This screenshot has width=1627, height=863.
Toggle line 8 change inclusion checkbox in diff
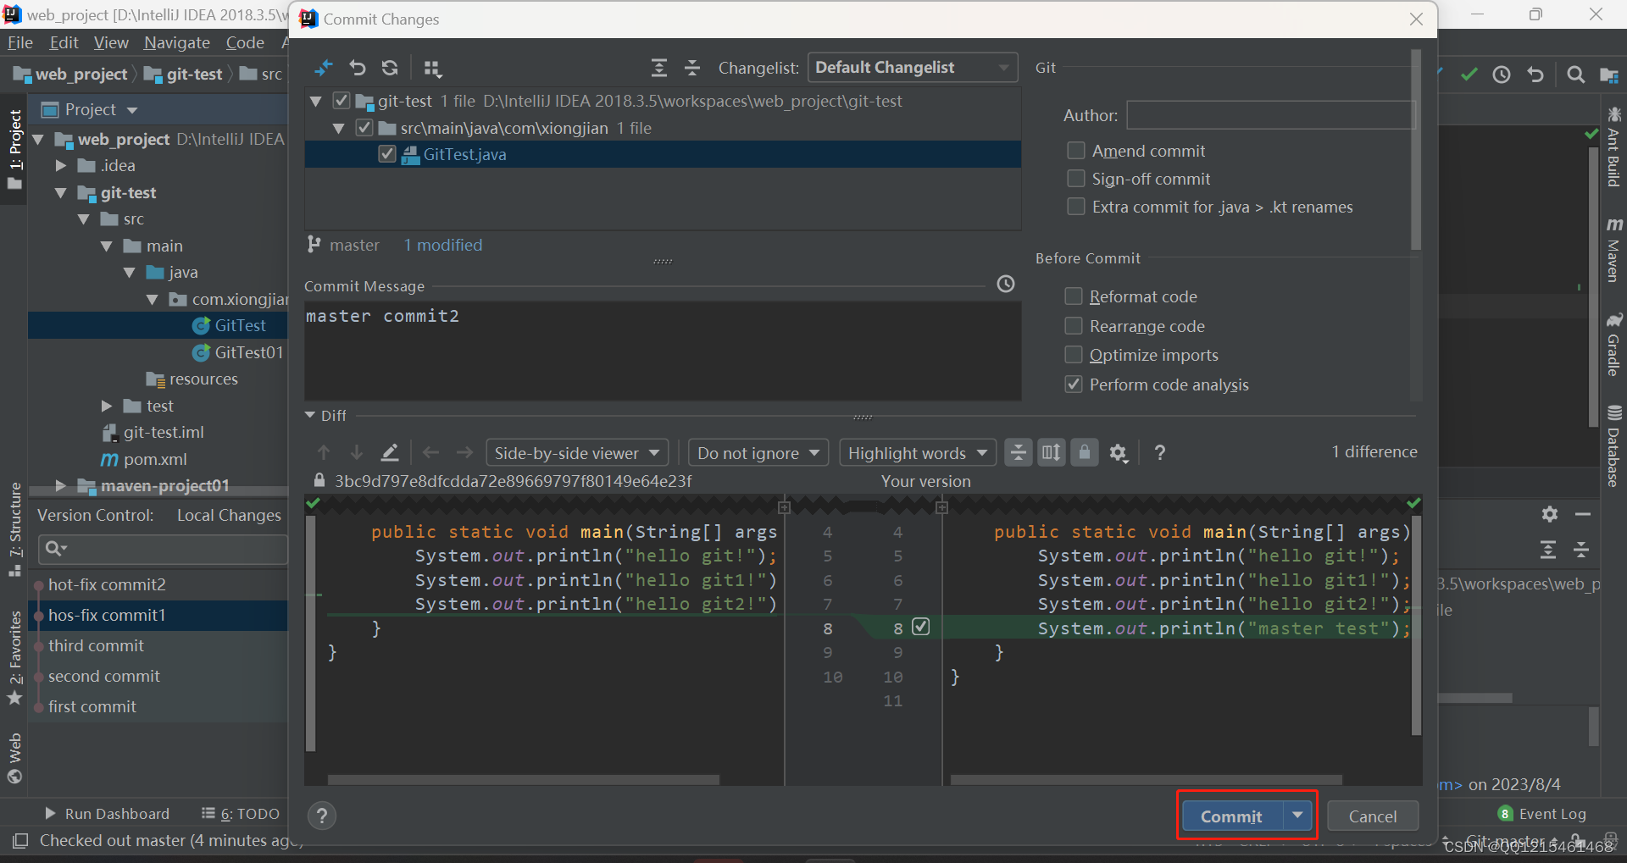(x=921, y=627)
